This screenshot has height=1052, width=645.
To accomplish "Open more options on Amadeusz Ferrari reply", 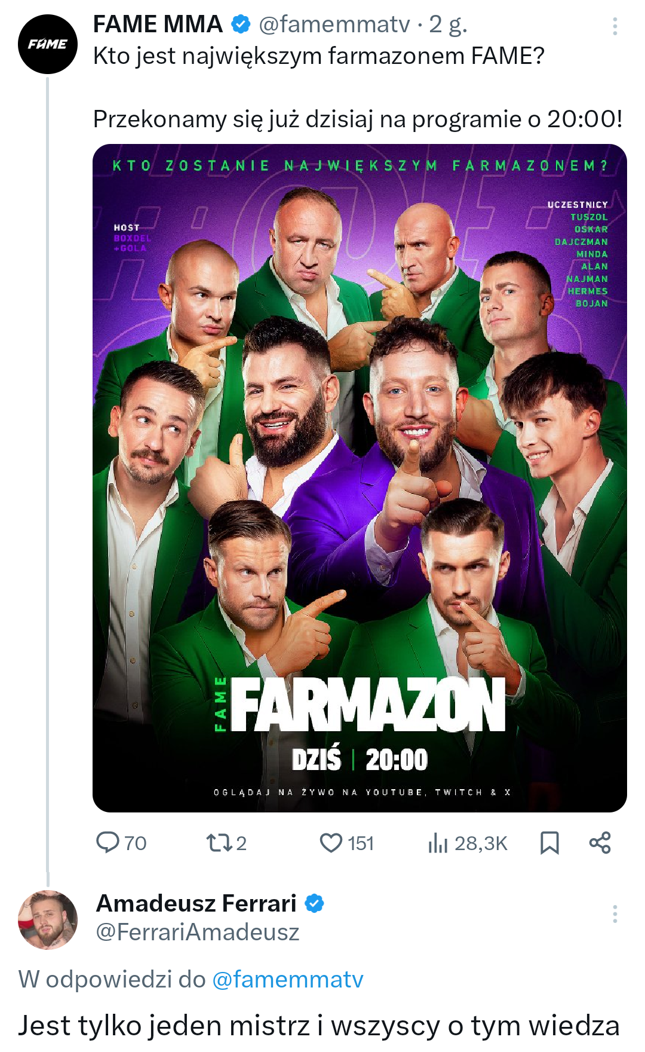I will [615, 914].
